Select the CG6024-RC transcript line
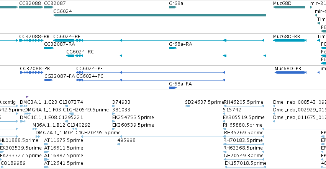The image size is (326, 169). point(166,56)
